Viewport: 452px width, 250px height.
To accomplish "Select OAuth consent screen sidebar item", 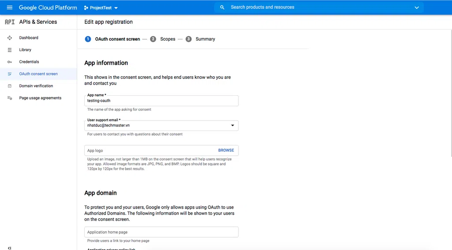I will [x=38, y=74].
